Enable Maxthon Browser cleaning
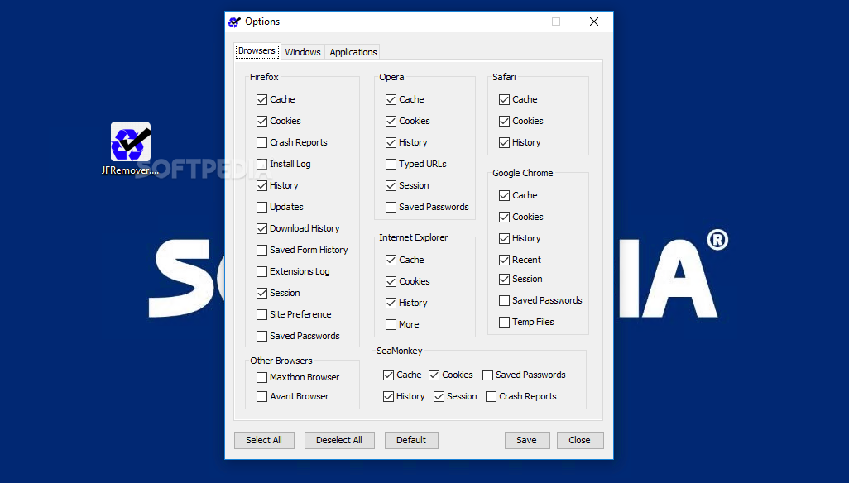The height and width of the screenshot is (483, 849). click(x=261, y=377)
